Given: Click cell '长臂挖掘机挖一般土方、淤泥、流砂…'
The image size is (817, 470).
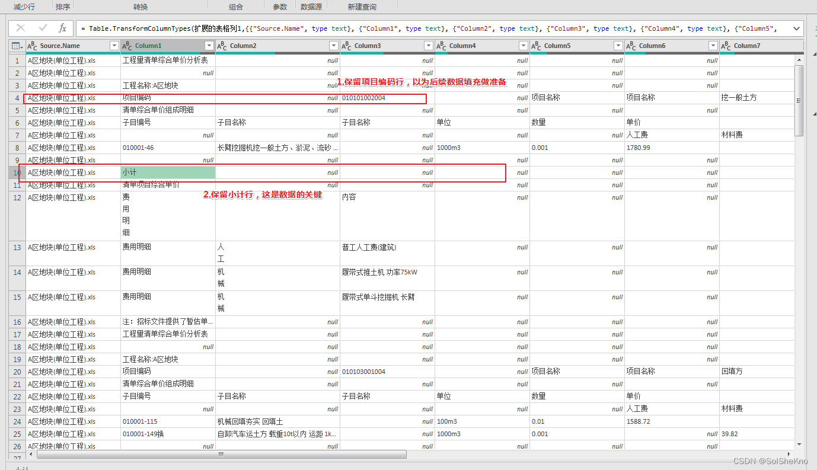Looking at the screenshot, I should point(277,148).
